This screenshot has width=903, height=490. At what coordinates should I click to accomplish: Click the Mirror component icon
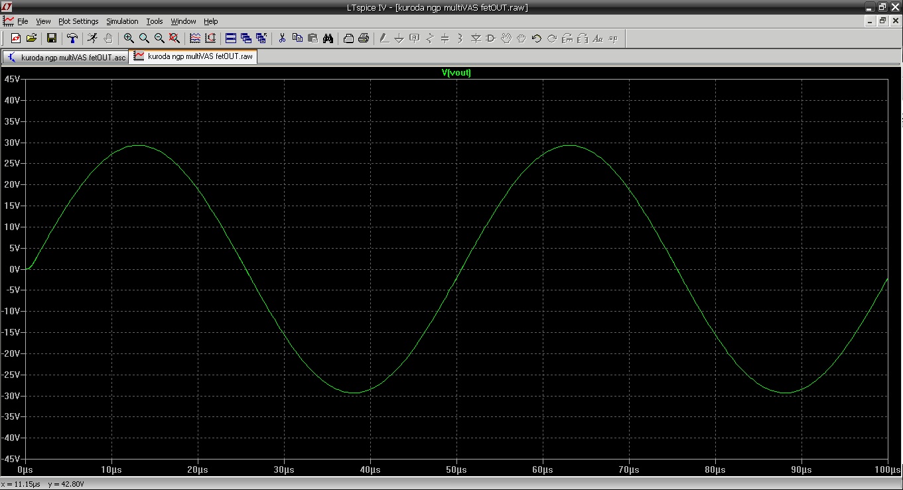pyautogui.click(x=583, y=38)
